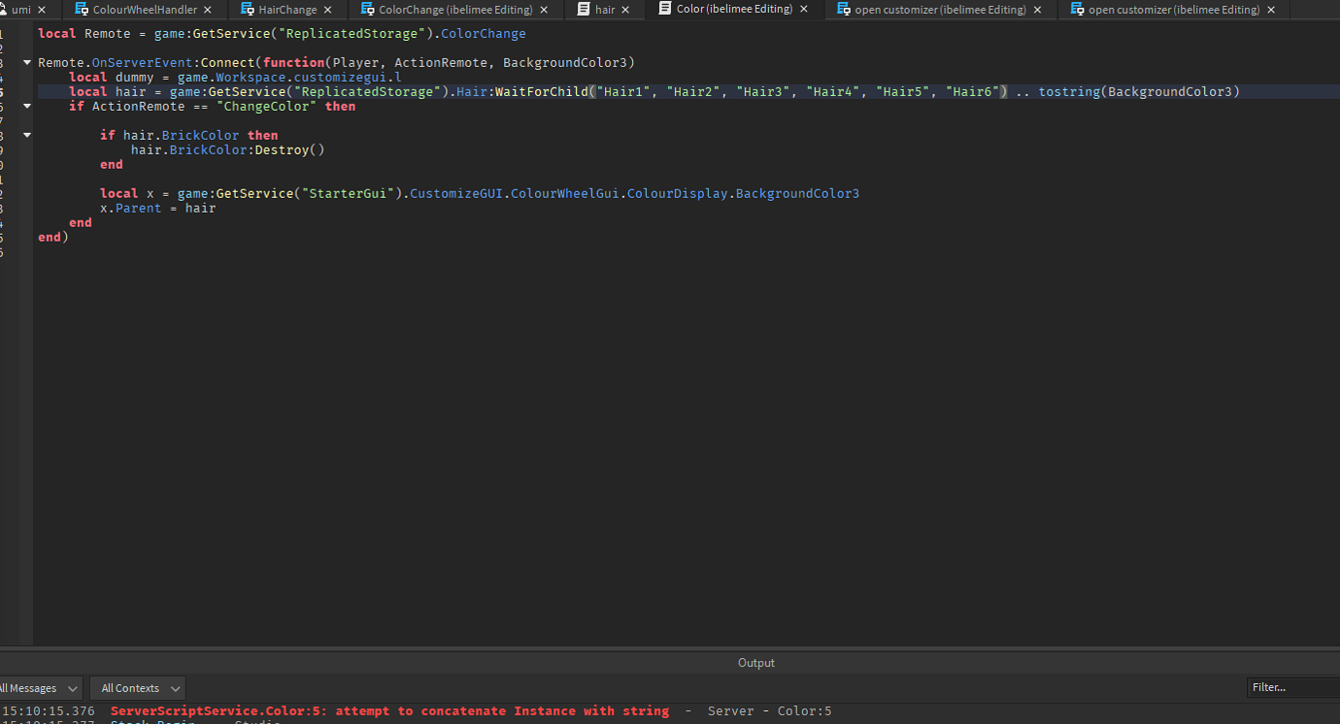This screenshot has height=724, width=1340.
Task: Click the HairChange tab script icon
Action: (248, 10)
